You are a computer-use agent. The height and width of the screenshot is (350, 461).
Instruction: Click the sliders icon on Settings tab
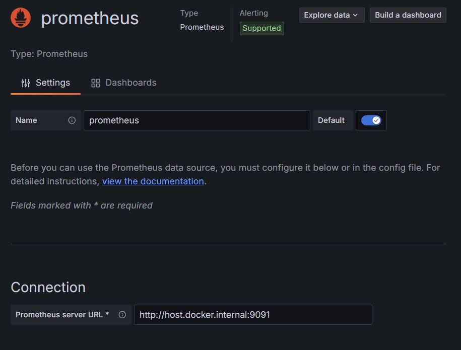coord(26,83)
